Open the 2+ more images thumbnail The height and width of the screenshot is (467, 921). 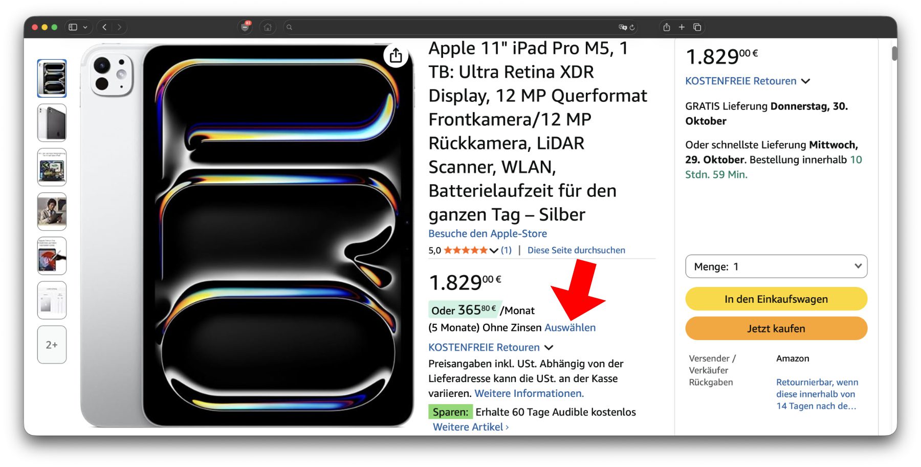coord(52,345)
